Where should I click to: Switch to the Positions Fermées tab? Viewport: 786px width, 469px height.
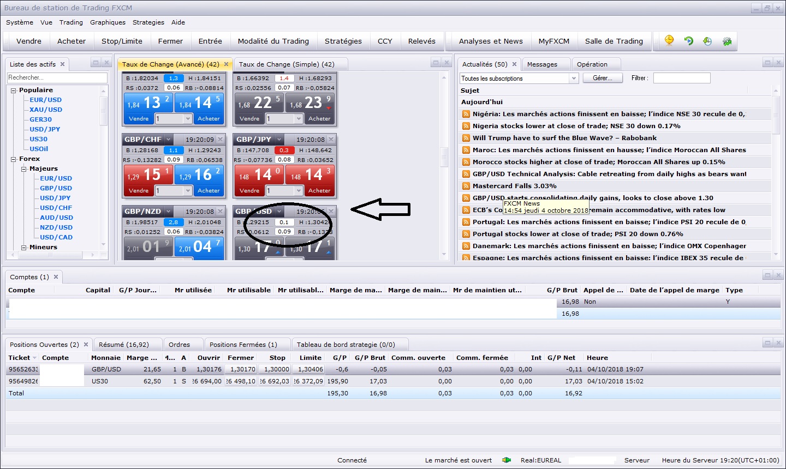click(243, 345)
